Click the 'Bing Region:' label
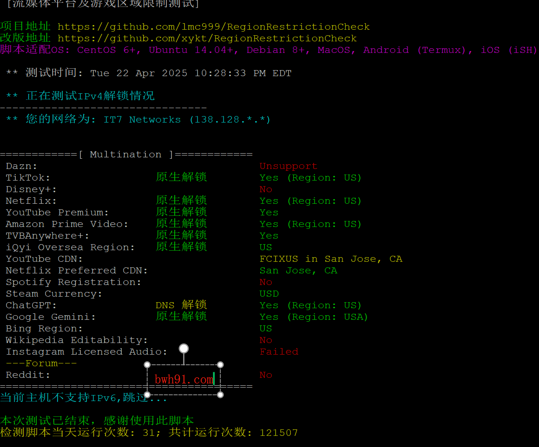The height and width of the screenshot is (447, 539). coord(44,329)
